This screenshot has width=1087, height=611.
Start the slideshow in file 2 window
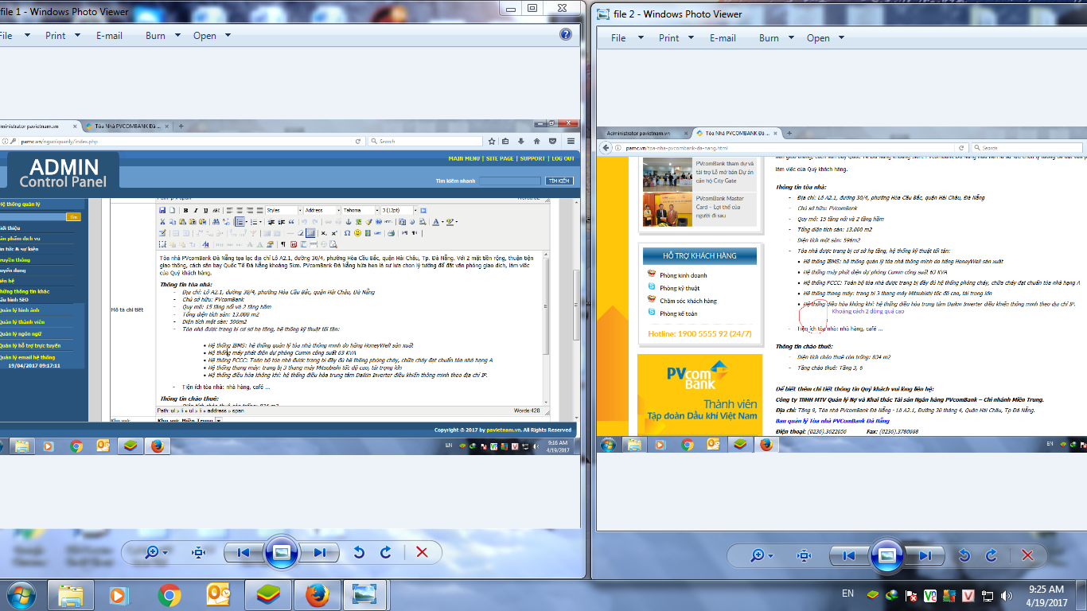pyautogui.click(x=886, y=555)
